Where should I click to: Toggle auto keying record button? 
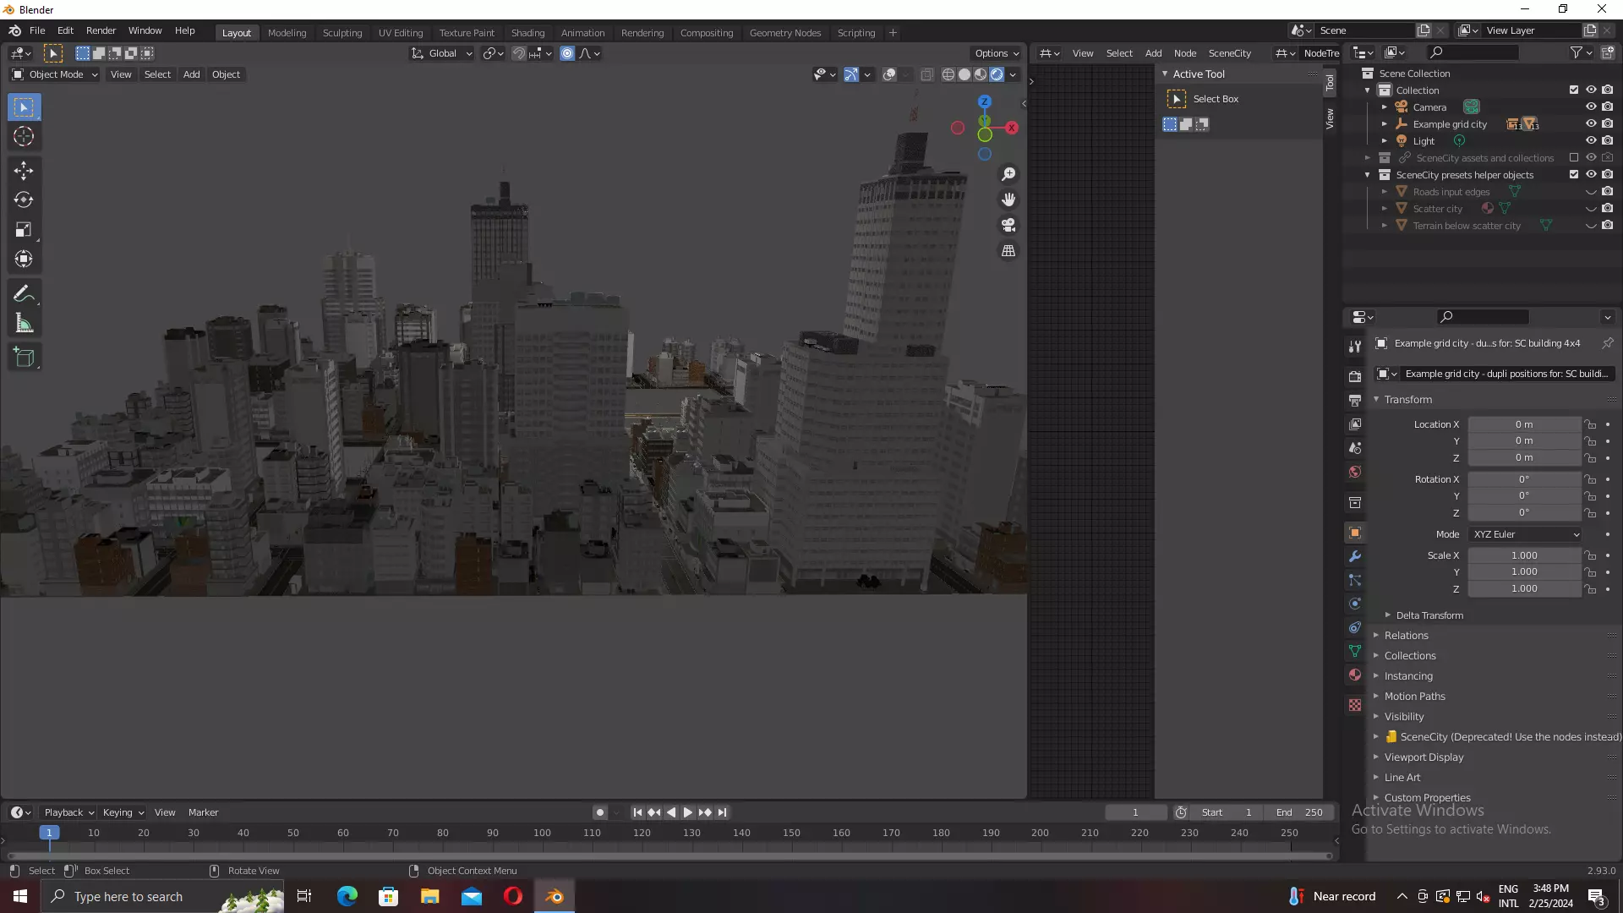pyautogui.click(x=600, y=812)
